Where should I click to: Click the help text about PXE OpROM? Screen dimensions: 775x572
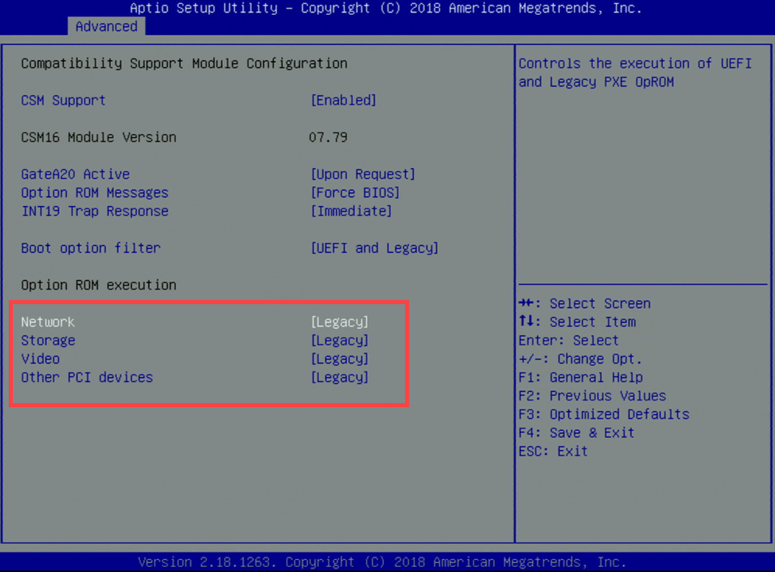pos(635,72)
